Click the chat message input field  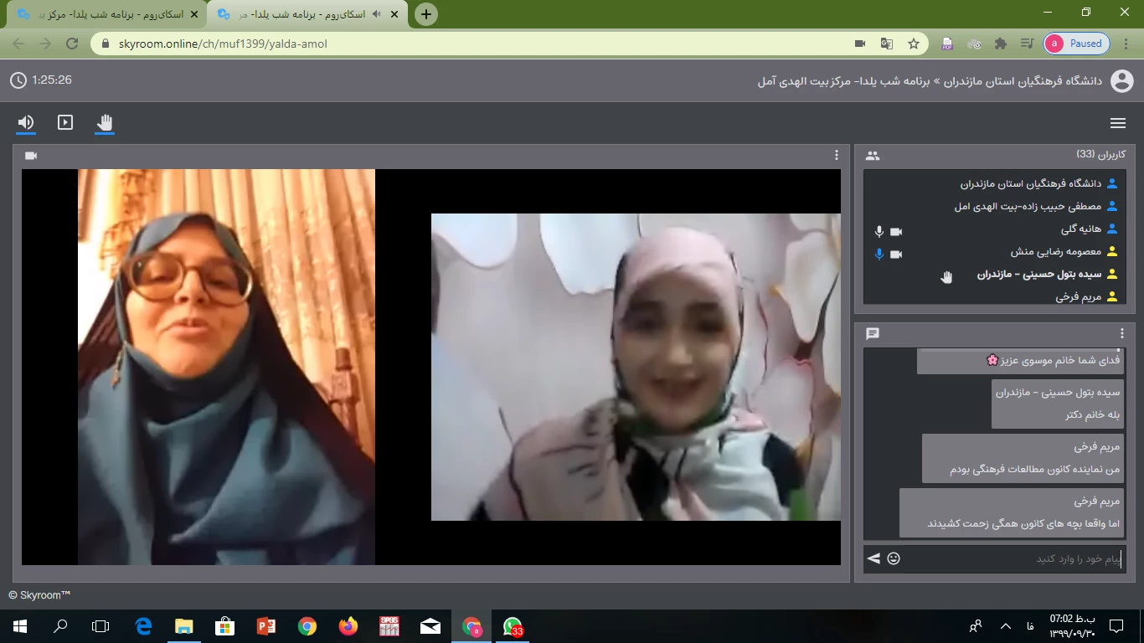[1013, 558]
